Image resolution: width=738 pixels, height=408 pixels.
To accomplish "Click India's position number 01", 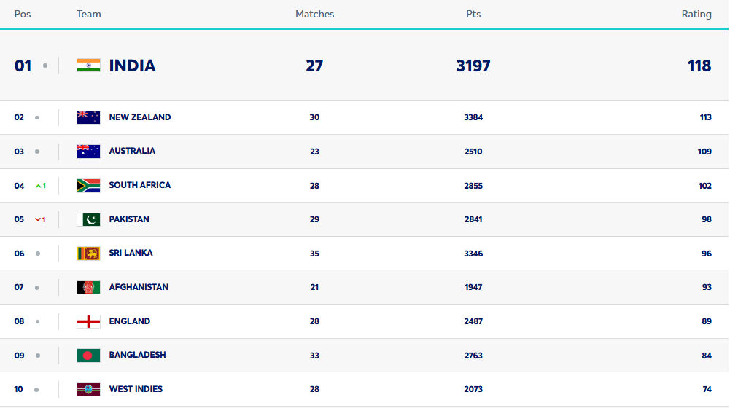I will coord(23,66).
